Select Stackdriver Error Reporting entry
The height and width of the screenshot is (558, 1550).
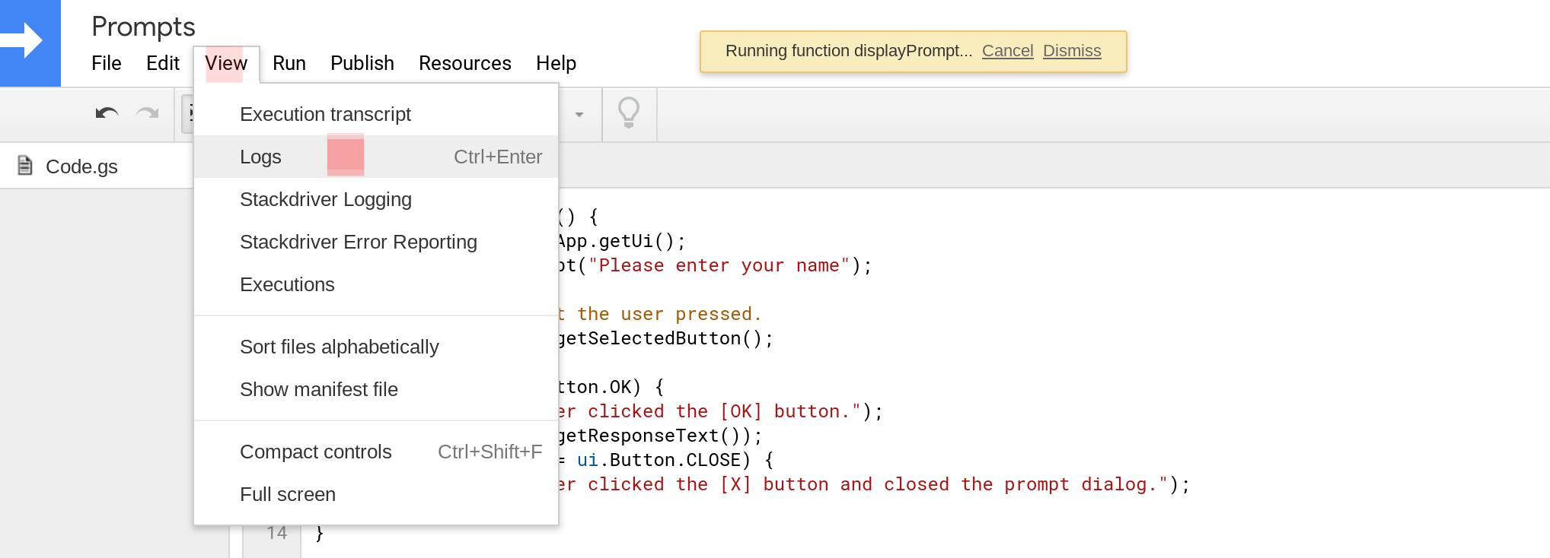click(376, 242)
